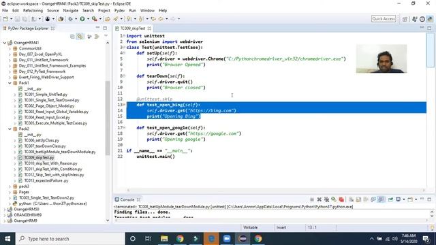
Task: Toggle Link with Editor in Package Explorer
Action: tap(80, 36)
